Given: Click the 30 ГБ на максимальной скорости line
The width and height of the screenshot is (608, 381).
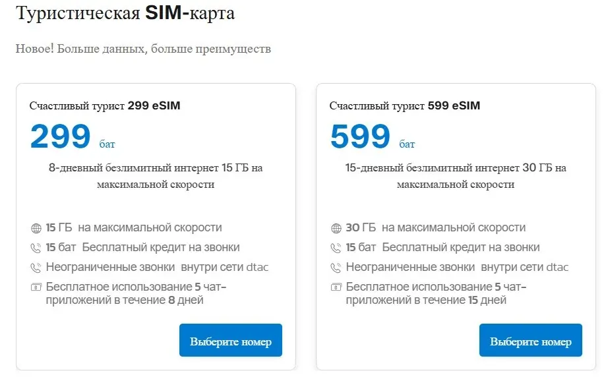Looking at the screenshot, I should [x=436, y=227].
